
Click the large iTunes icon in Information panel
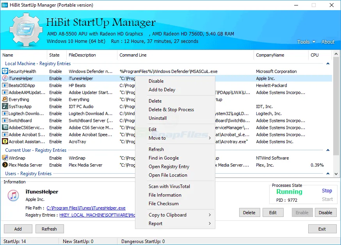[13, 195]
